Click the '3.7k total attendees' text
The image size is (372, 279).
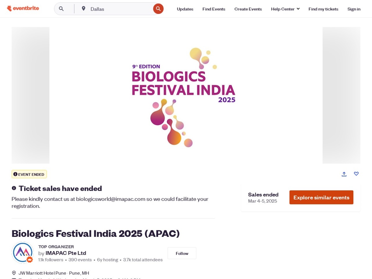[143, 260]
